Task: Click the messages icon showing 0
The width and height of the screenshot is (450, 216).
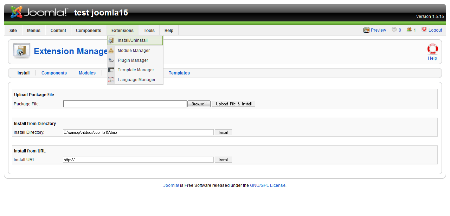Action: tap(394, 30)
